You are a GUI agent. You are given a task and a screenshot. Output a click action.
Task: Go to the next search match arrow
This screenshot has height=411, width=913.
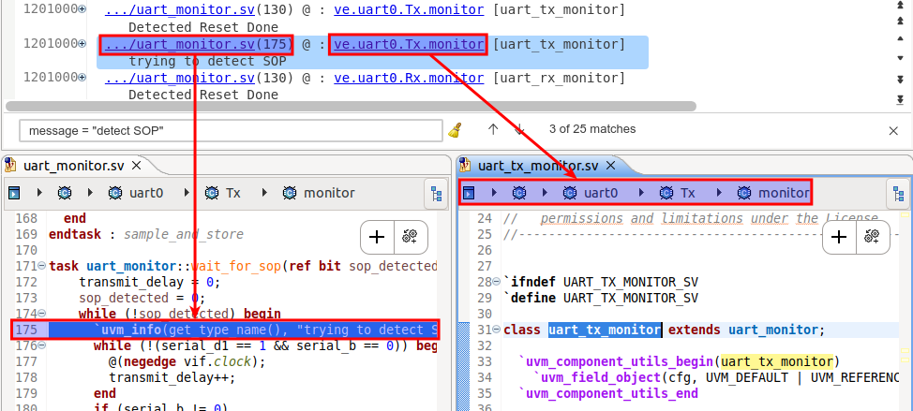click(520, 129)
